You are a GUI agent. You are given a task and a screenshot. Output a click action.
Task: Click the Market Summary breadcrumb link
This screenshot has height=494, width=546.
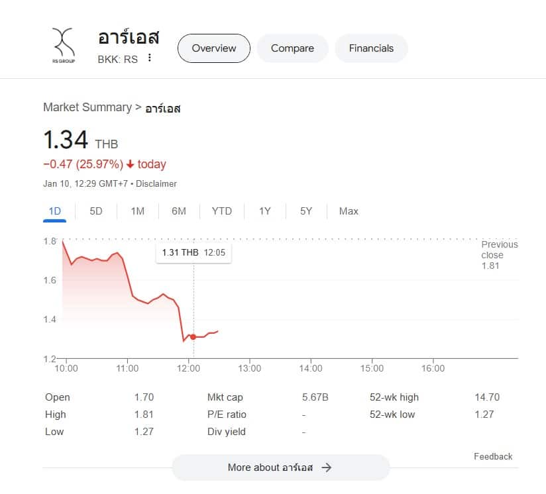tap(87, 107)
